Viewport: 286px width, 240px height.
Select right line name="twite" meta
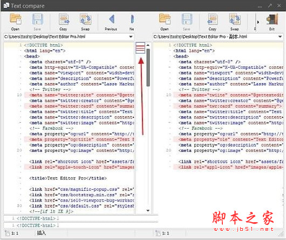[x=228, y=95]
